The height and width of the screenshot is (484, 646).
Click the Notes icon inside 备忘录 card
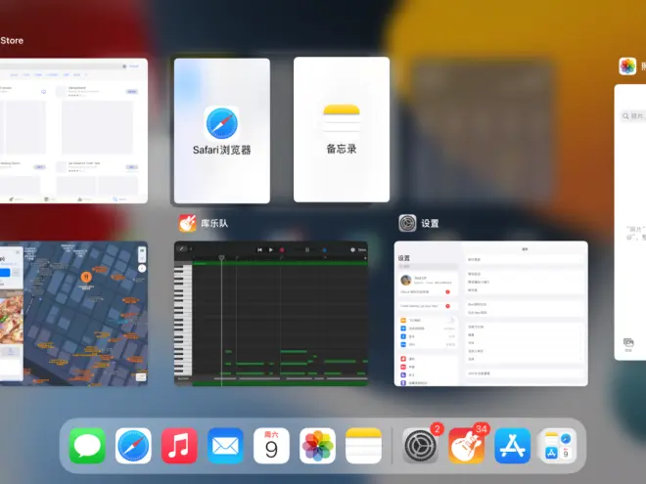click(x=342, y=120)
